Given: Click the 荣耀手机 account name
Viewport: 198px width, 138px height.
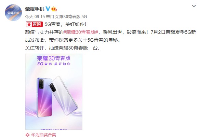Looking at the screenshot, I should tap(35, 9).
